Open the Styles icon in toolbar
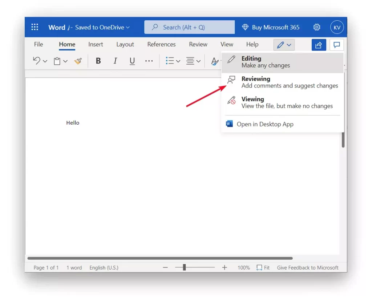This screenshot has width=372, height=304. coord(215,61)
